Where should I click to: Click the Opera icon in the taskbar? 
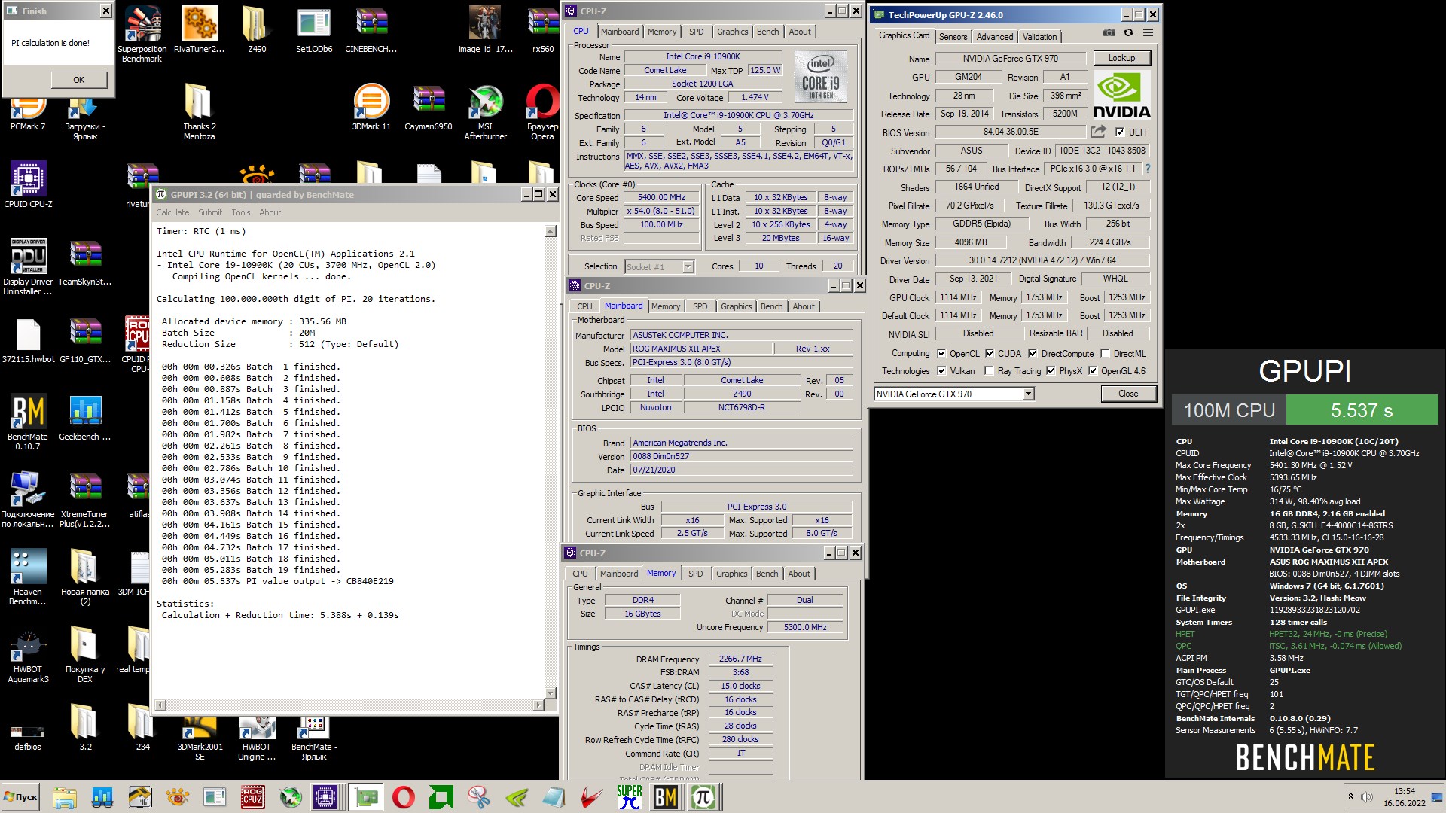click(x=404, y=797)
